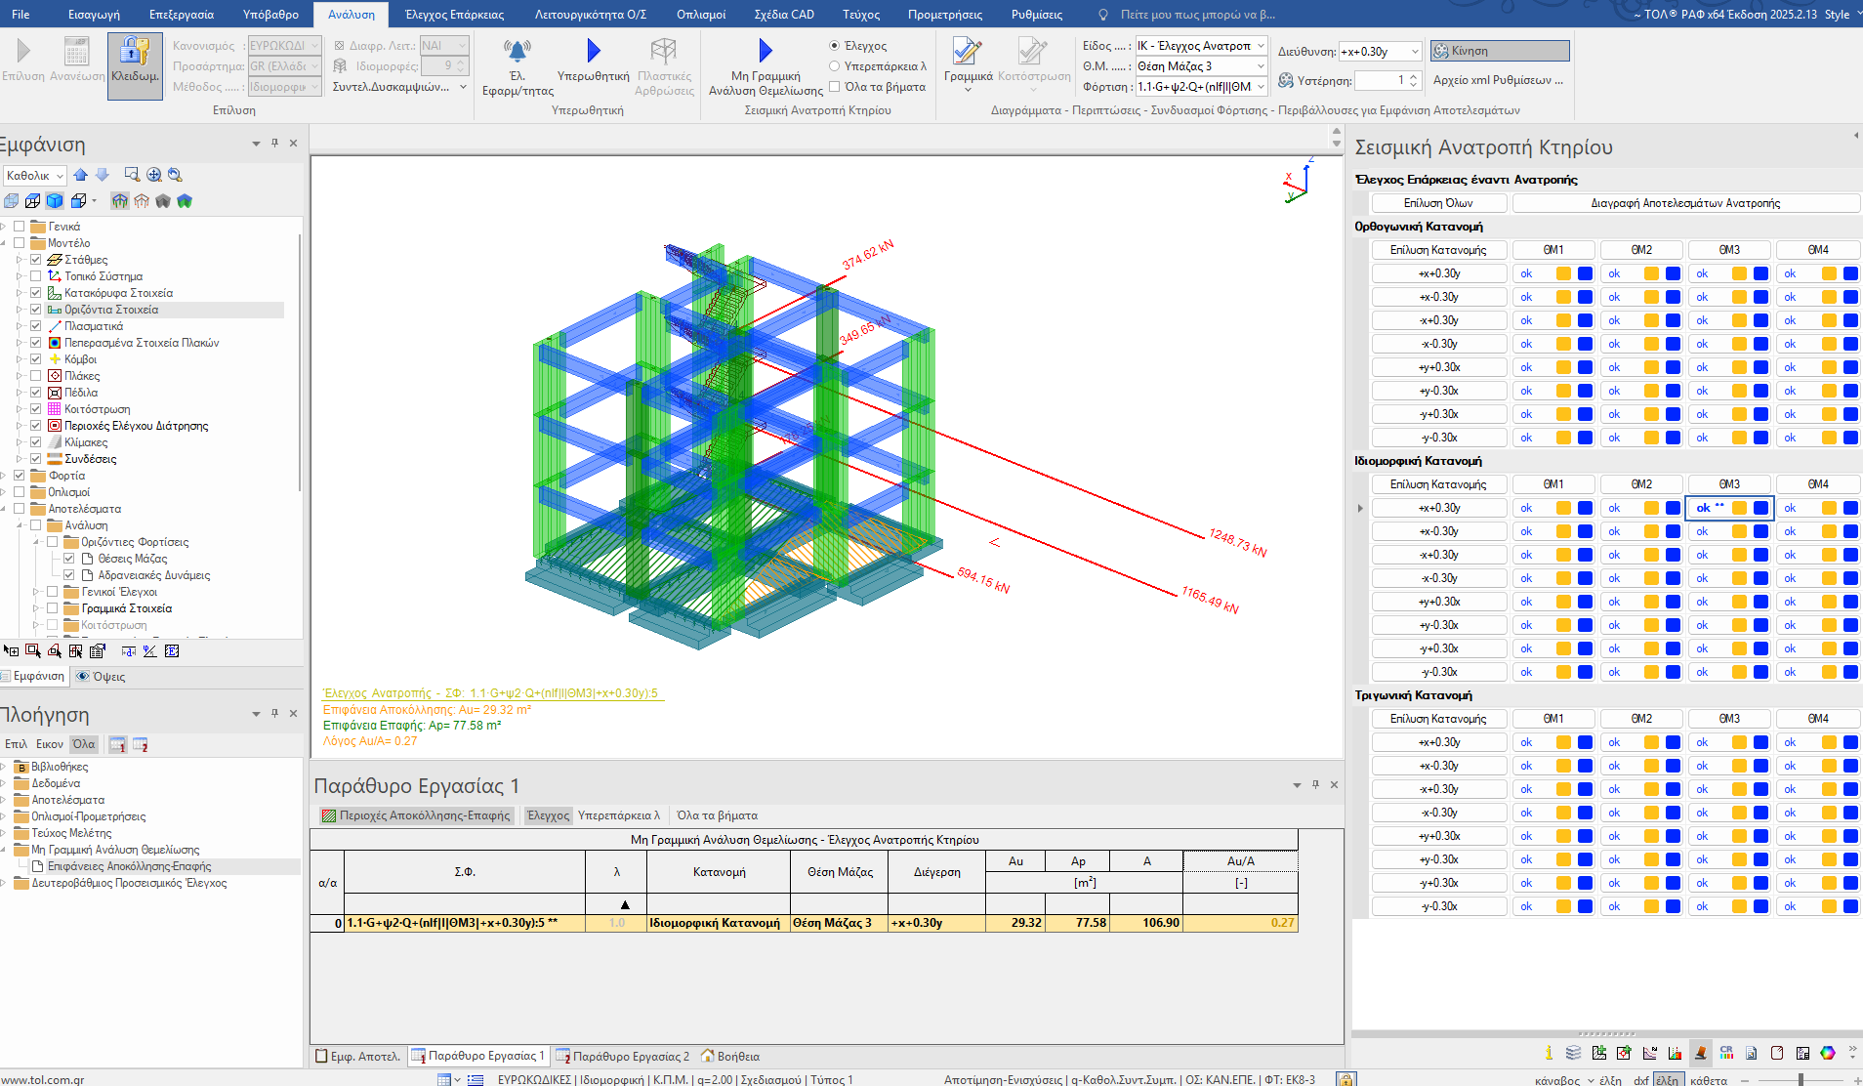Run Μη Γραμμική Ανάλυση Θεμελίωσης
Screen dimensions: 1863x1086
[x=766, y=51]
